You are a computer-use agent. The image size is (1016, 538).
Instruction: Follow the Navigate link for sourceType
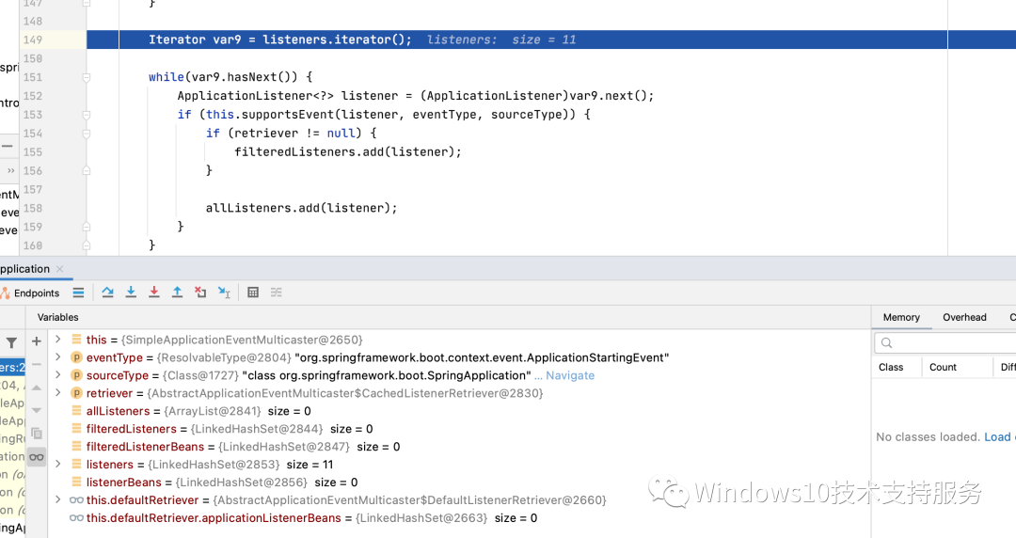569,375
